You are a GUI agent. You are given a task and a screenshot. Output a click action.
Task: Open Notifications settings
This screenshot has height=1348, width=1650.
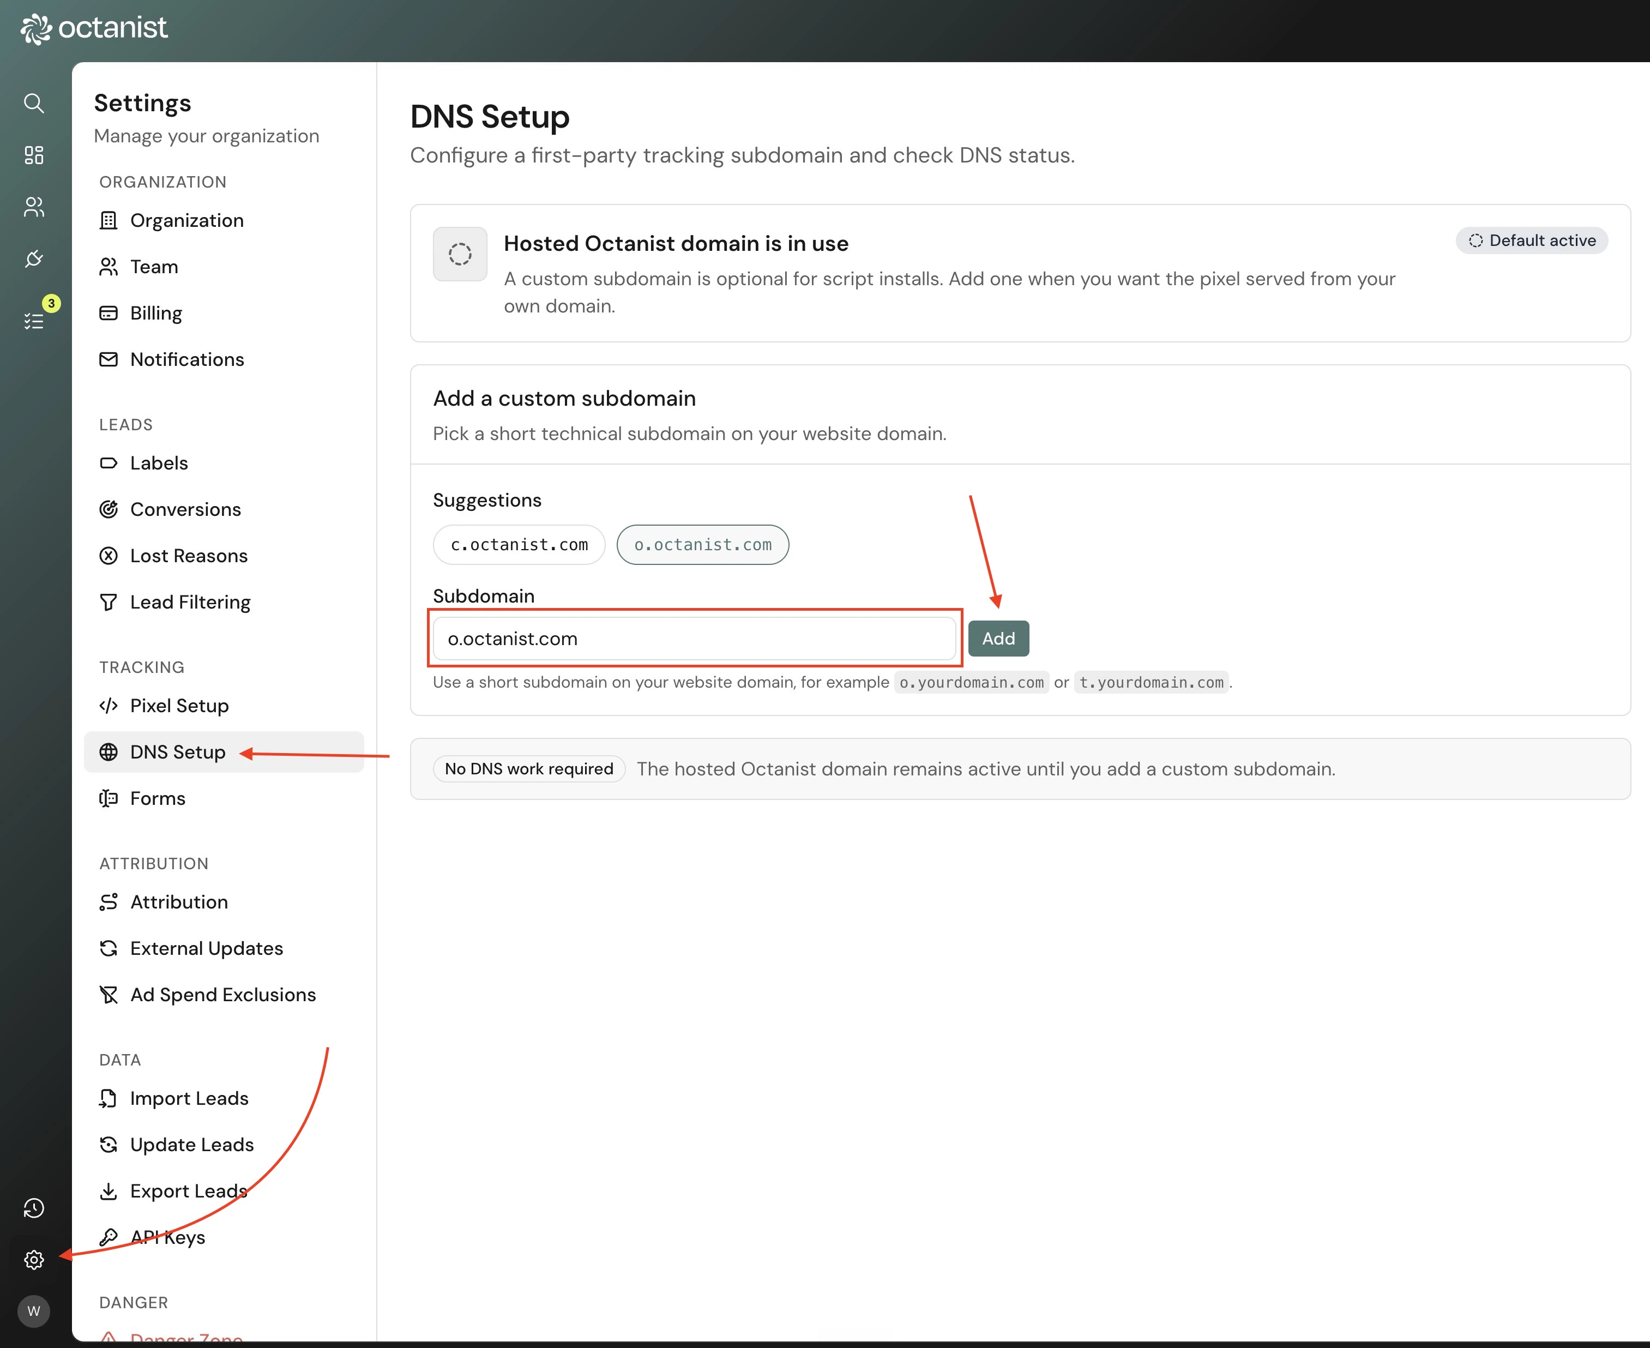tap(224, 359)
